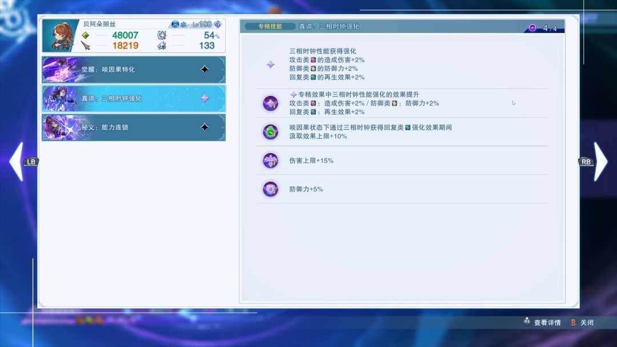This screenshot has width=617, height=347.
Task: Click the purple orb icon beside 4/4
Action: click(x=532, y=27)
